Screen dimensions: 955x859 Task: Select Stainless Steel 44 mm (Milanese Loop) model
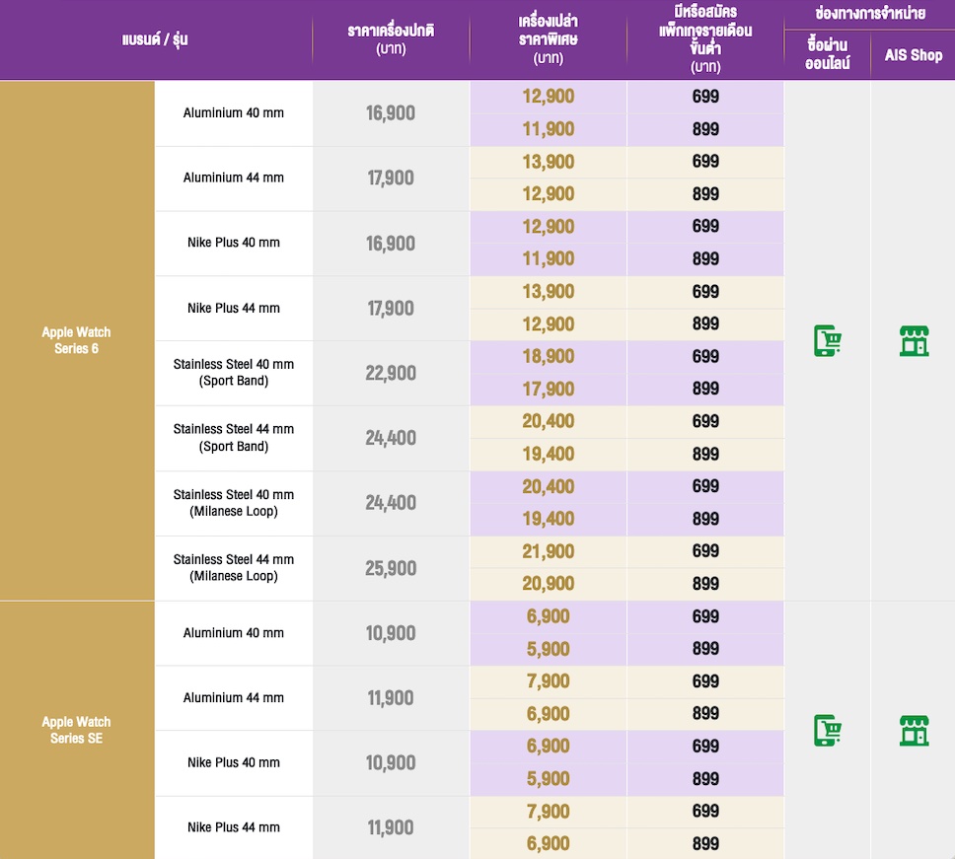click(x=234, y=568)
